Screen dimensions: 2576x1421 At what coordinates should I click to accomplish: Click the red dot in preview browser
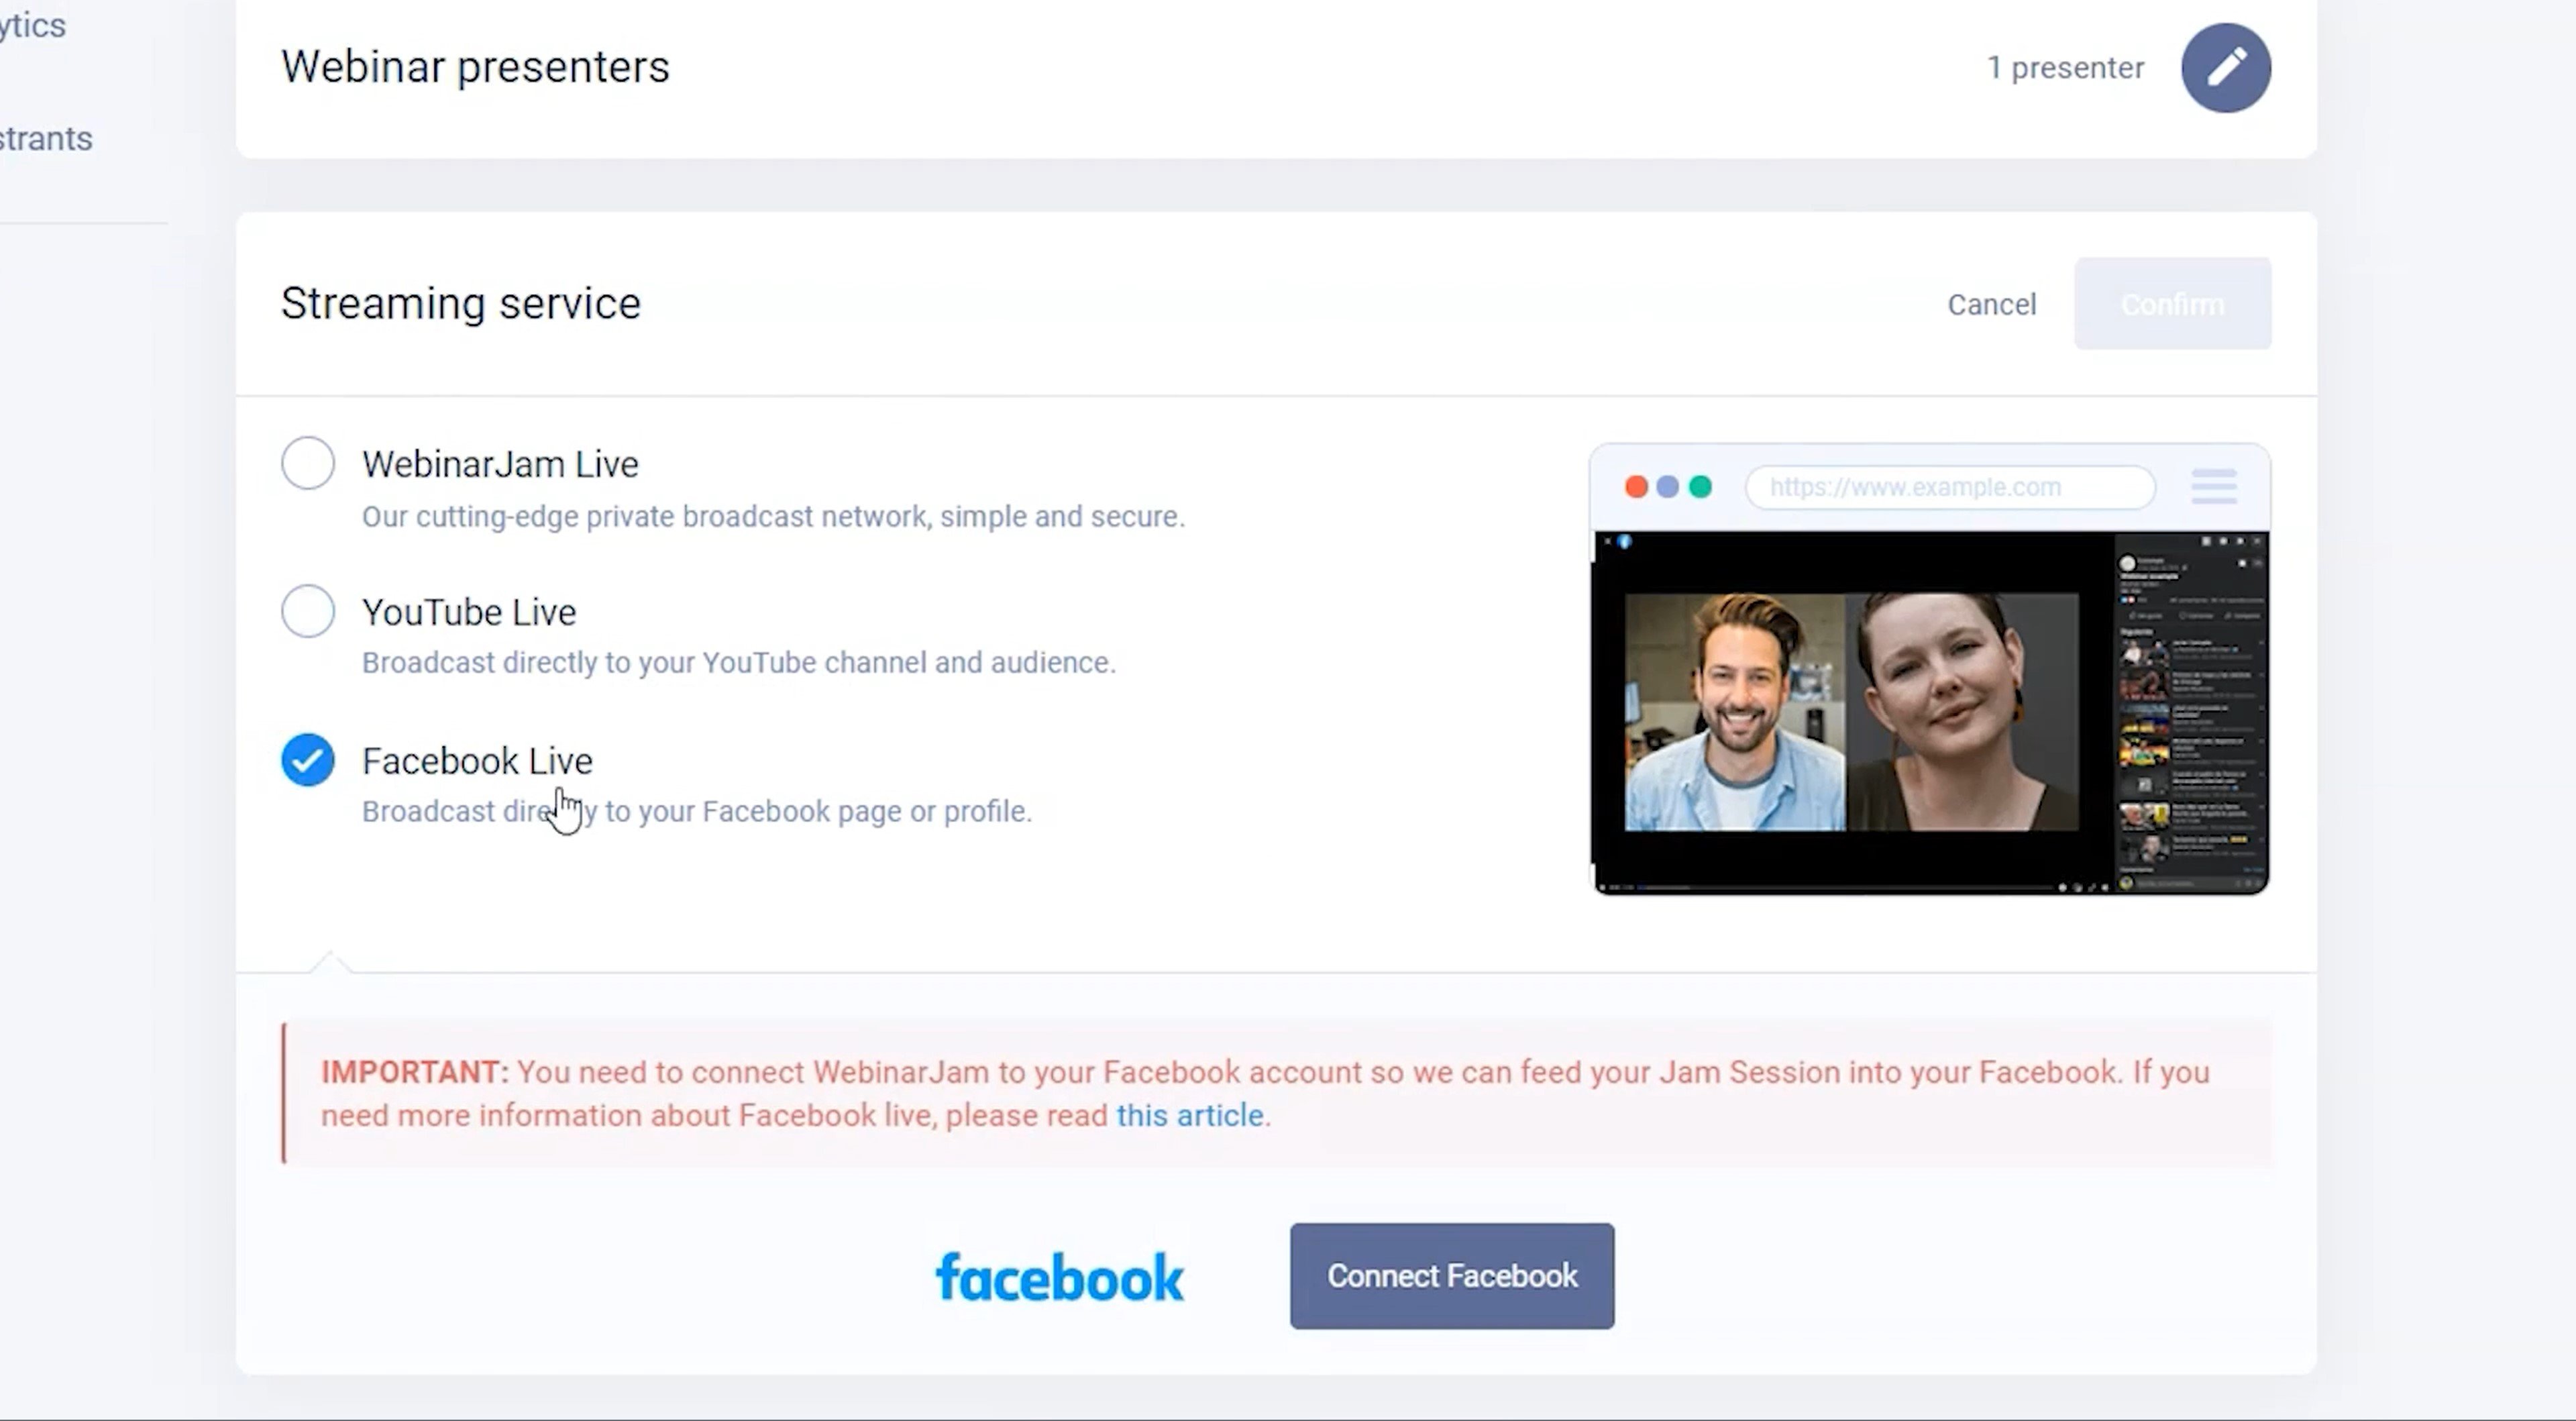pos(1636,487)
